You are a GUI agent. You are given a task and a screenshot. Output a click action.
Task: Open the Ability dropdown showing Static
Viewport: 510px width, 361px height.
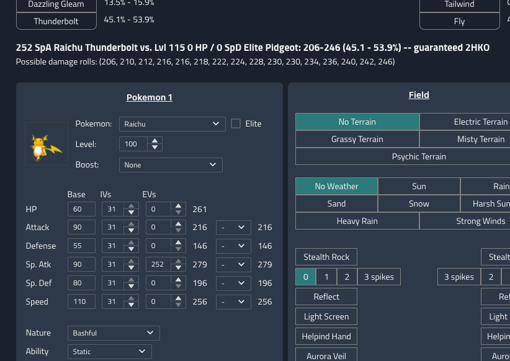pos(110,352)
